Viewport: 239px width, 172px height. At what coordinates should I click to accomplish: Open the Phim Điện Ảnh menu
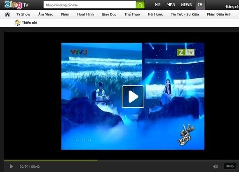tap(219, 14)
